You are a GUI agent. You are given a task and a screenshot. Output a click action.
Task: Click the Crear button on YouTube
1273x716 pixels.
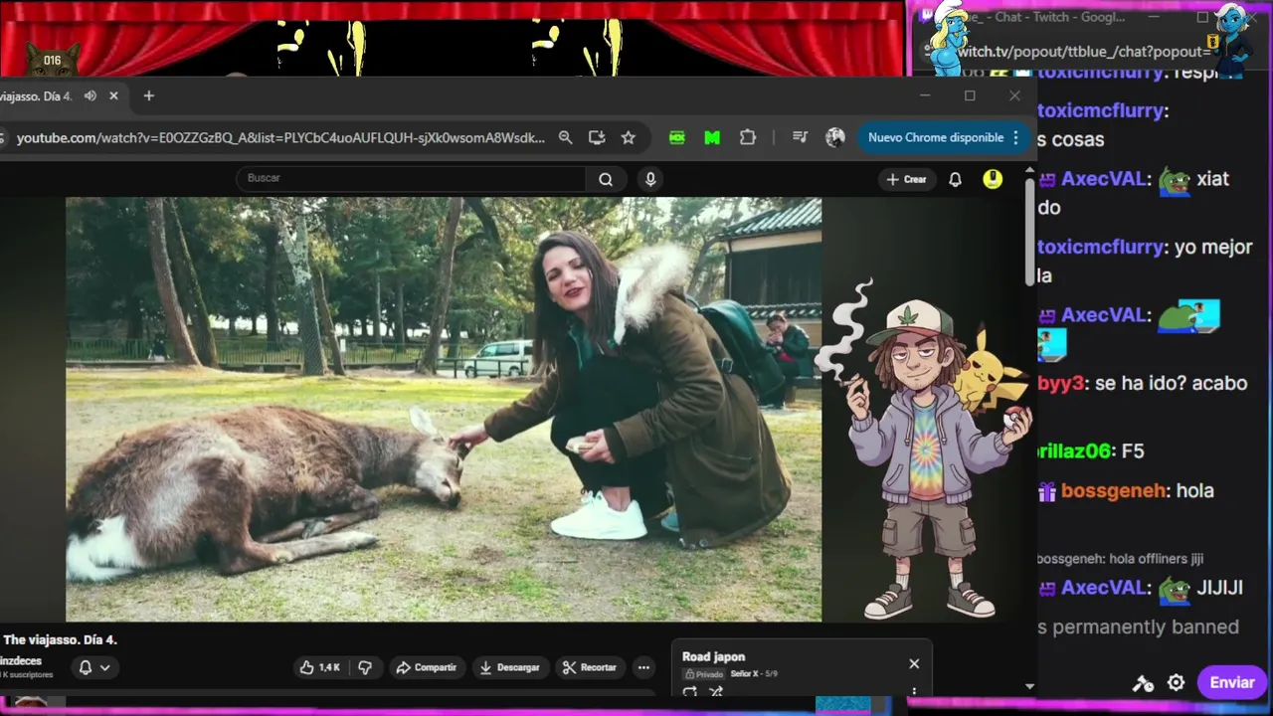coord(906,179)
